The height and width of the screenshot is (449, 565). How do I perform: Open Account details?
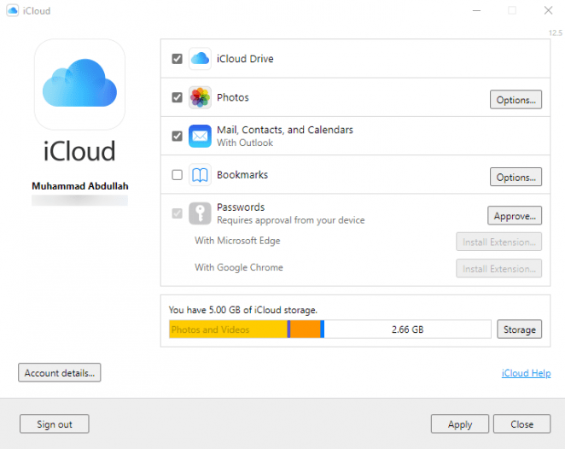[x=60, y=373]
